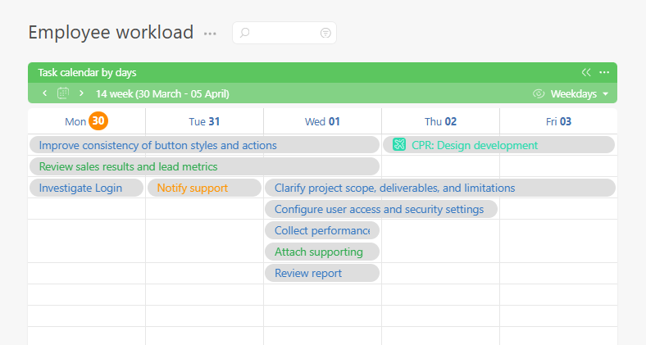This screenshot has height=345, width=646.
Task: Click the Review report task bar
Action: [308, 273]
